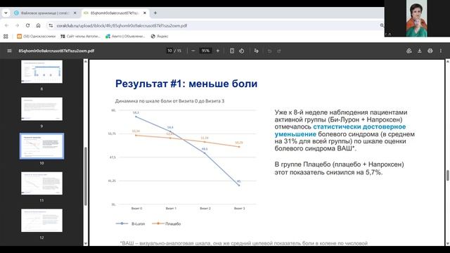The height and width of the screenshot is (253, 450).
Task: Open a new browser tab
Action: point(155,13)
